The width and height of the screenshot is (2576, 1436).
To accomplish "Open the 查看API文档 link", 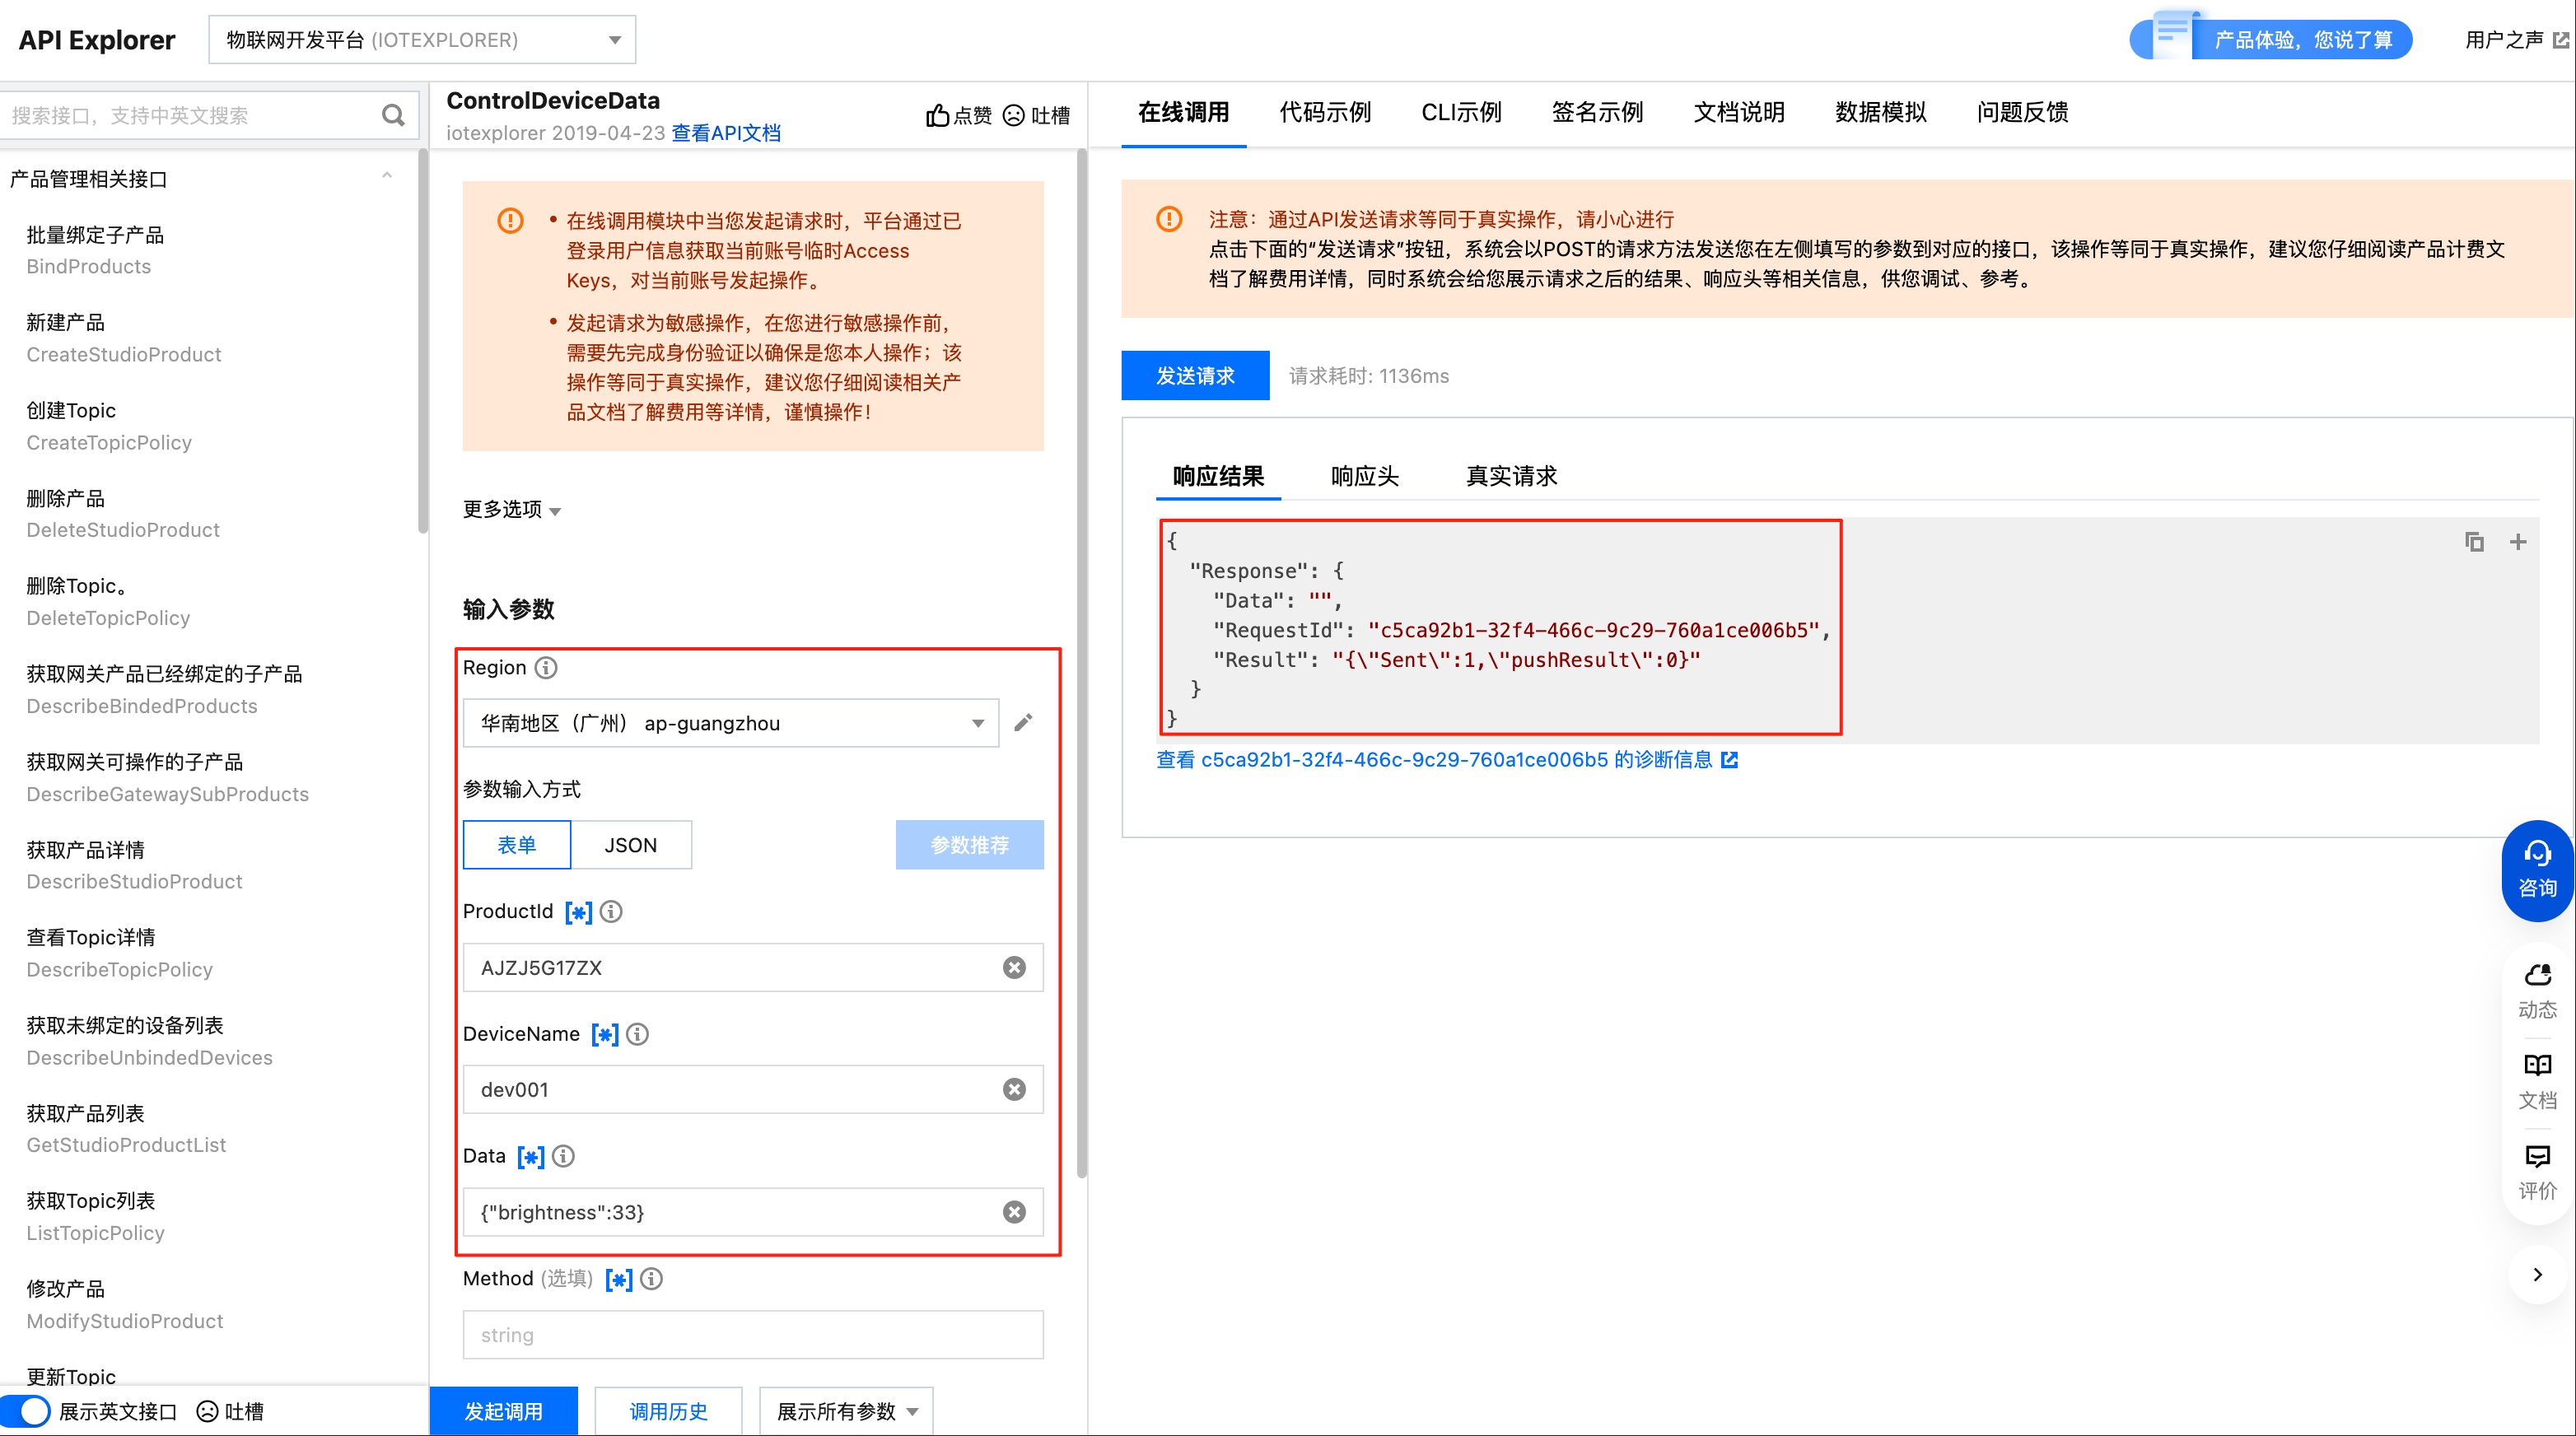I will point(726,133).
